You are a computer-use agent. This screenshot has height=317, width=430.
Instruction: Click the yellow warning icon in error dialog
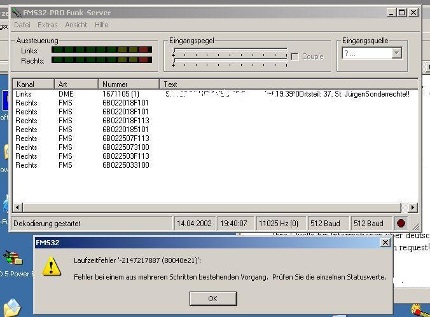click(52, 266)
